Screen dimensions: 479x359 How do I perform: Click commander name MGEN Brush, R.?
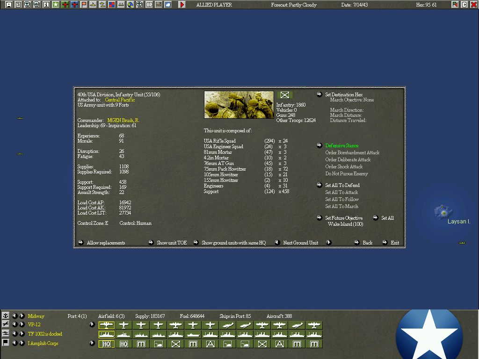tap(123, 121)
